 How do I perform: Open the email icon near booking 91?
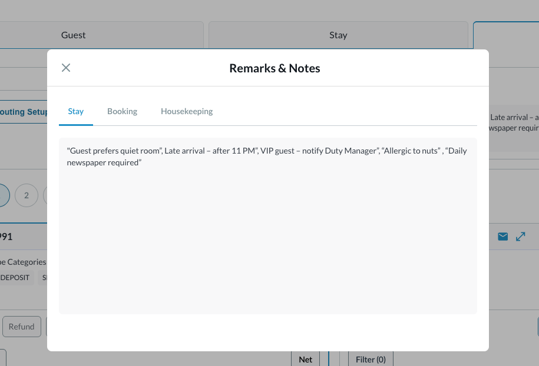click(x=502, y=236)
